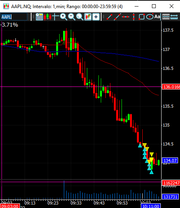Click the topmost yellow down-triangle trade marker
180x208 pixels.
145,145
